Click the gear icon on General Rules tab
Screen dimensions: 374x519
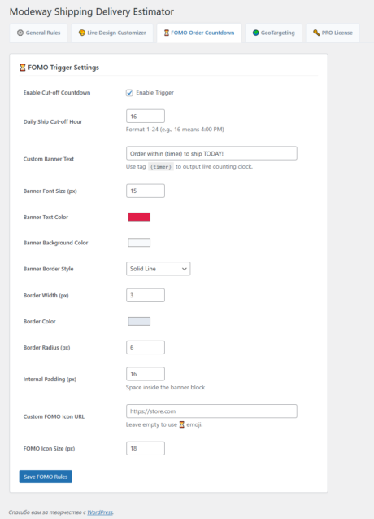(20, 33)
